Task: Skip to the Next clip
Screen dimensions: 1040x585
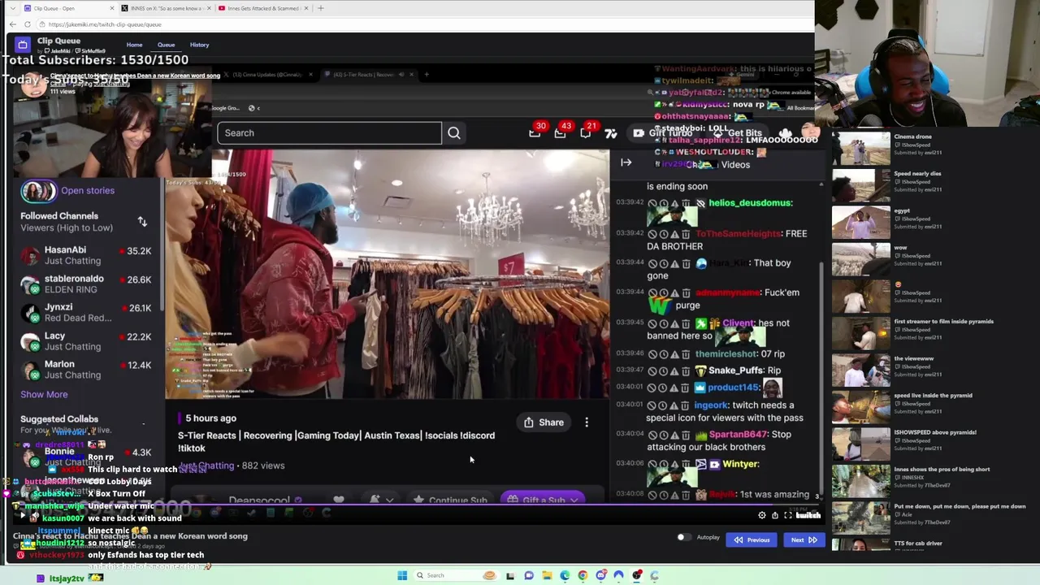Action: point(803,539)
